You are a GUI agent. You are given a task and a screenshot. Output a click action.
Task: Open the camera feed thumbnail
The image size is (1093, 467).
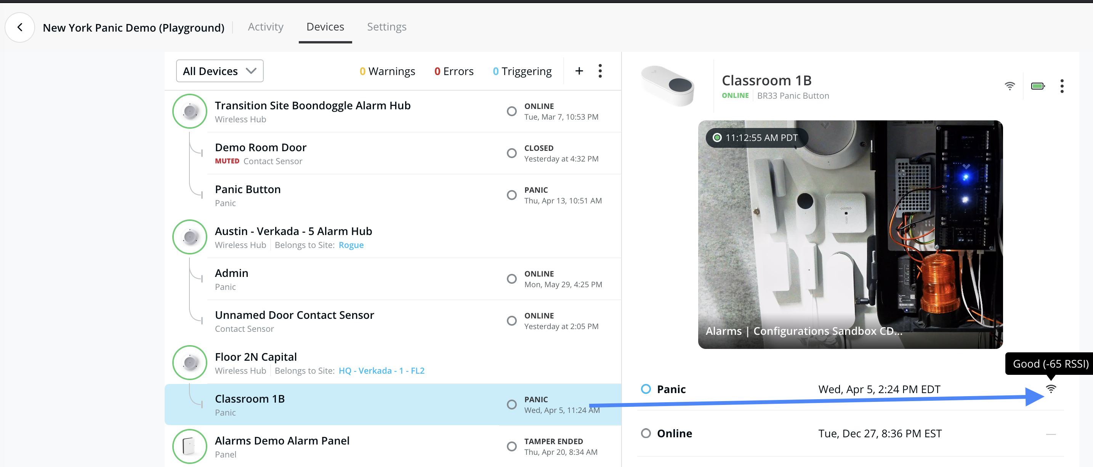coord(850,235)
